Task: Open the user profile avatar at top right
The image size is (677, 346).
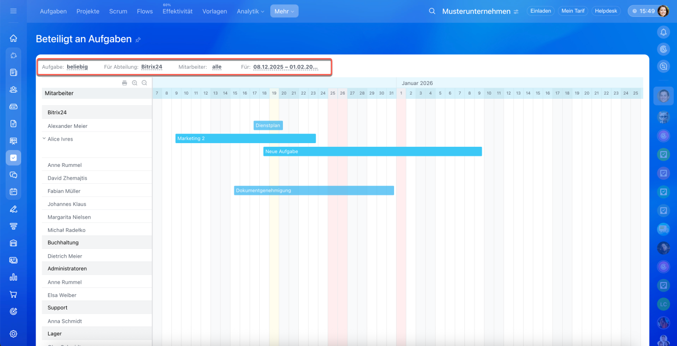Action: [x=663, y=11]
